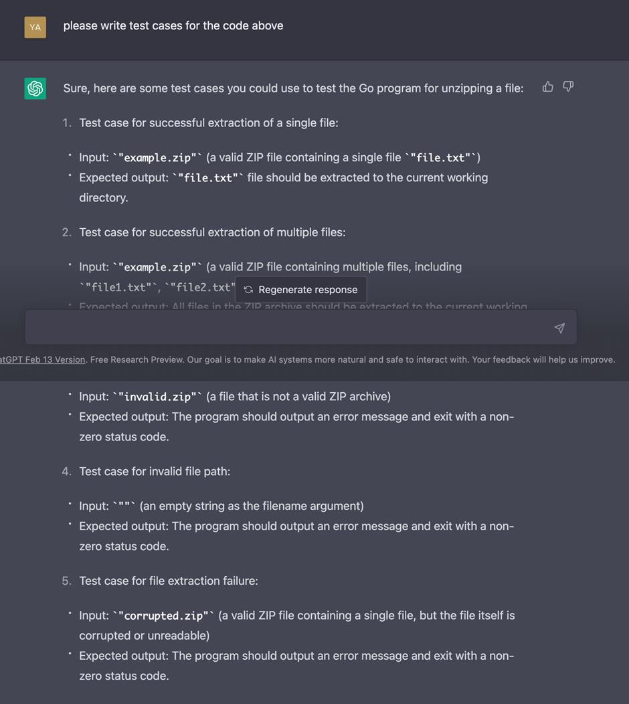Click the Regenerate response button
The height and width of the screenshot is (704, 629).
click(x=301, y=290)
